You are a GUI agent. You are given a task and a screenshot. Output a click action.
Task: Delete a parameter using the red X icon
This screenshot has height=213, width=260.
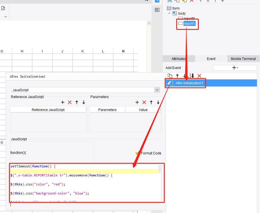(x=144, y=102)
